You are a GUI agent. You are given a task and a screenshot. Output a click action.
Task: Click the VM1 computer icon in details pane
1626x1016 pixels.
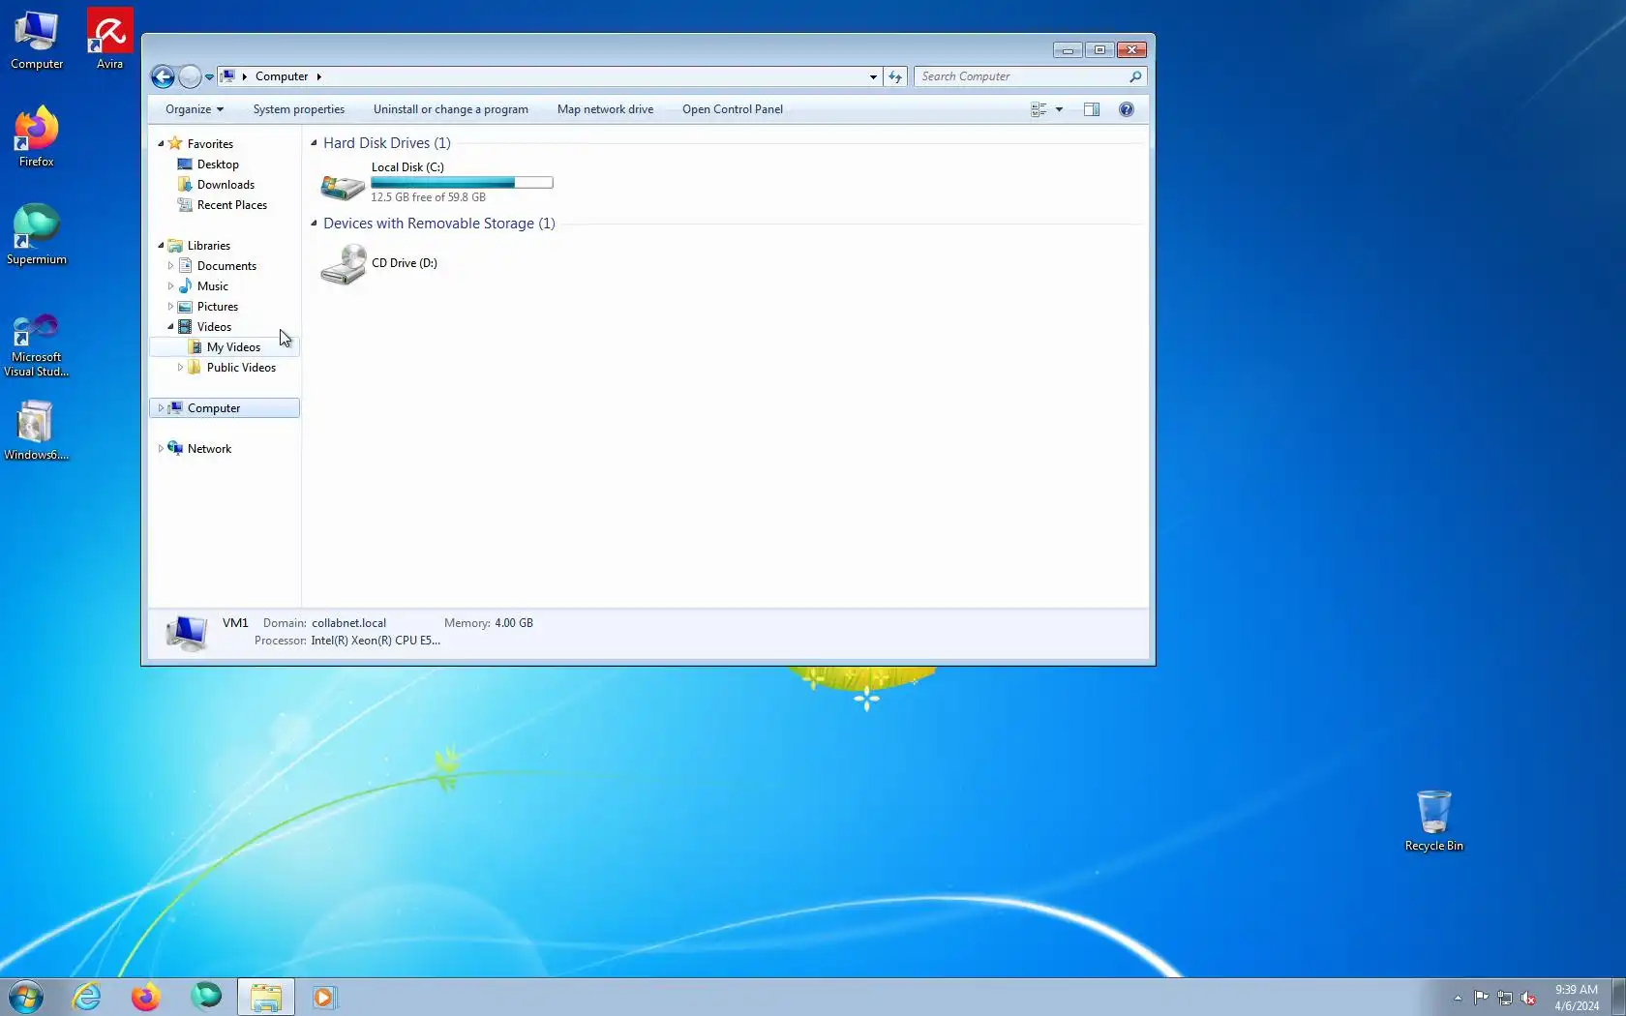tap(186, 633)
